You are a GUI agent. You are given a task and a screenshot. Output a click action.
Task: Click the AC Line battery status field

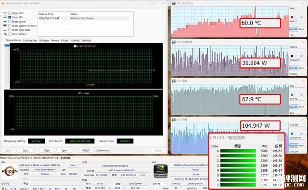pyautogui.click(x=37, y=141)
